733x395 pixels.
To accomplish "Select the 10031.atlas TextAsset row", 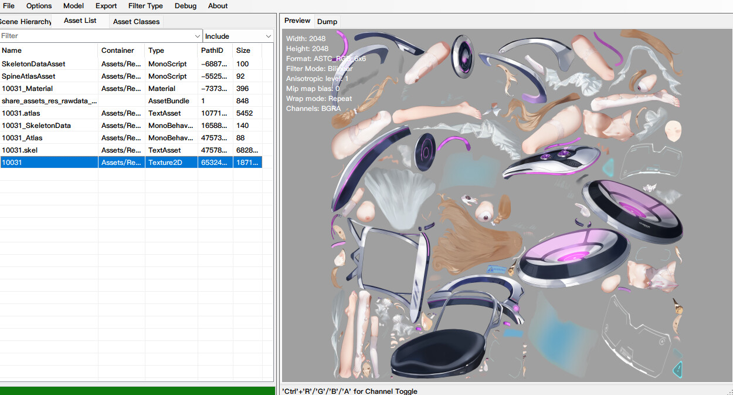I will pyautogui.click(x=131, y=113).
